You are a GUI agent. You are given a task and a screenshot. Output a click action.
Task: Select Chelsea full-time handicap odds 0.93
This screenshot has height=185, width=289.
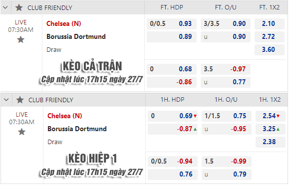click(172, 24)
